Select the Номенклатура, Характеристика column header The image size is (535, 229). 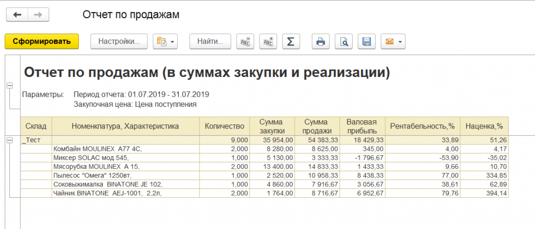[x=125, y=126]
